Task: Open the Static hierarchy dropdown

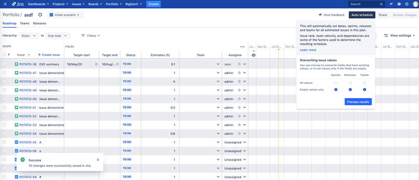Action: 29,36
